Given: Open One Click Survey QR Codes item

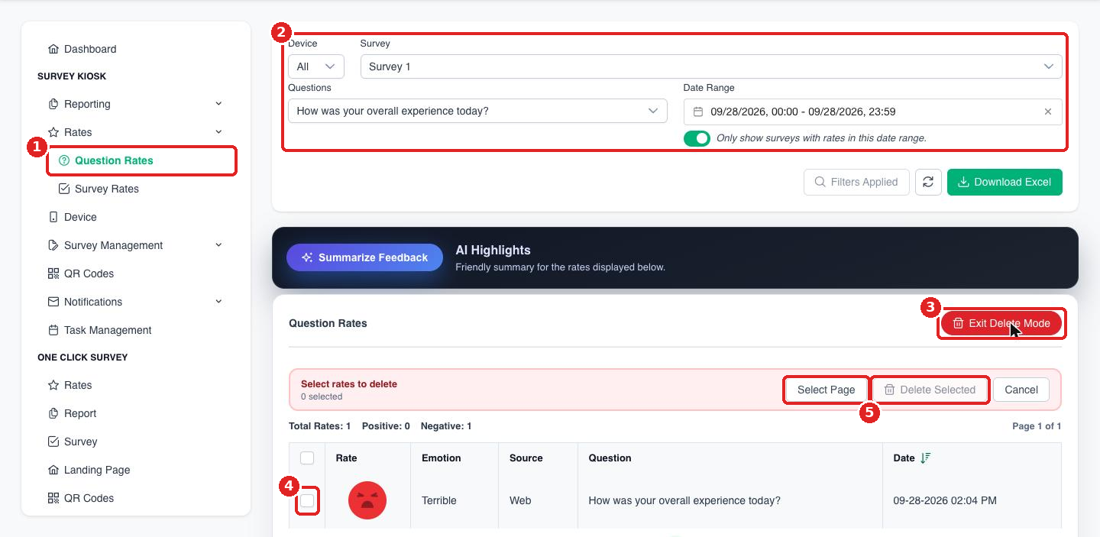Looking at the screenshot, I should (81, 498).
